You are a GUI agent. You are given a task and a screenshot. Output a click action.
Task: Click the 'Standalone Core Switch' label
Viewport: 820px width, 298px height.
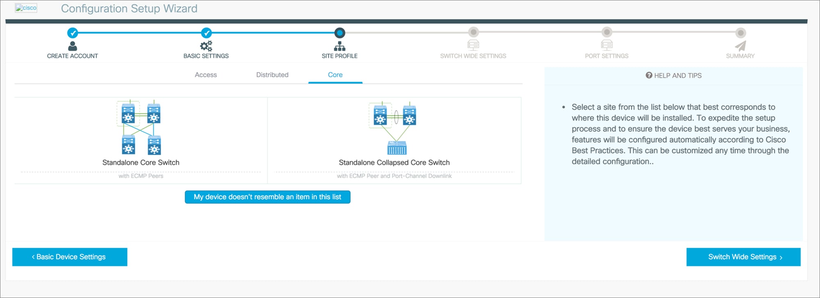point(141,163)
